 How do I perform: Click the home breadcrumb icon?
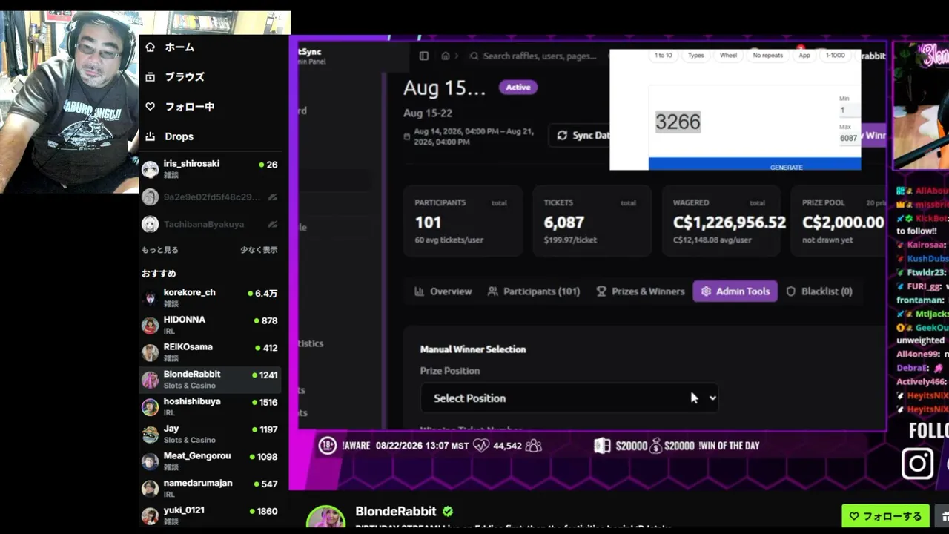click(446, 56)
